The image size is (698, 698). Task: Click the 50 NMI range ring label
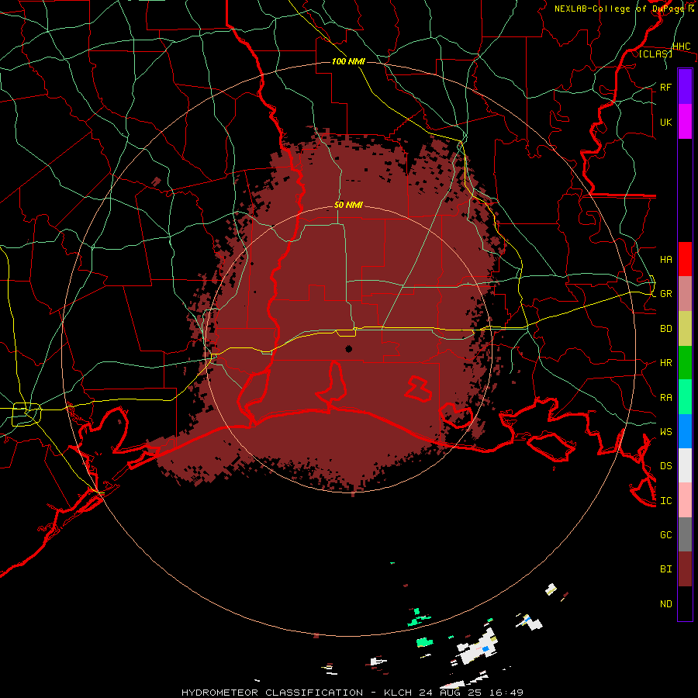(x=348, y=206)
